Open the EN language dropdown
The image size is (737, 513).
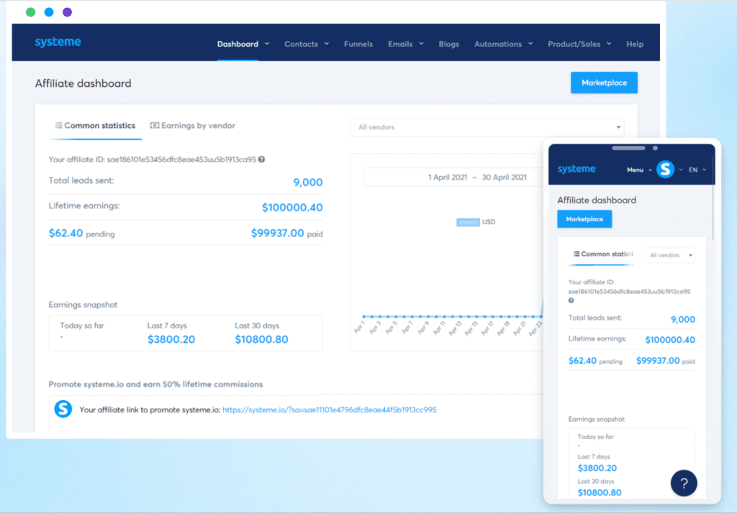(x=697, y=170)
